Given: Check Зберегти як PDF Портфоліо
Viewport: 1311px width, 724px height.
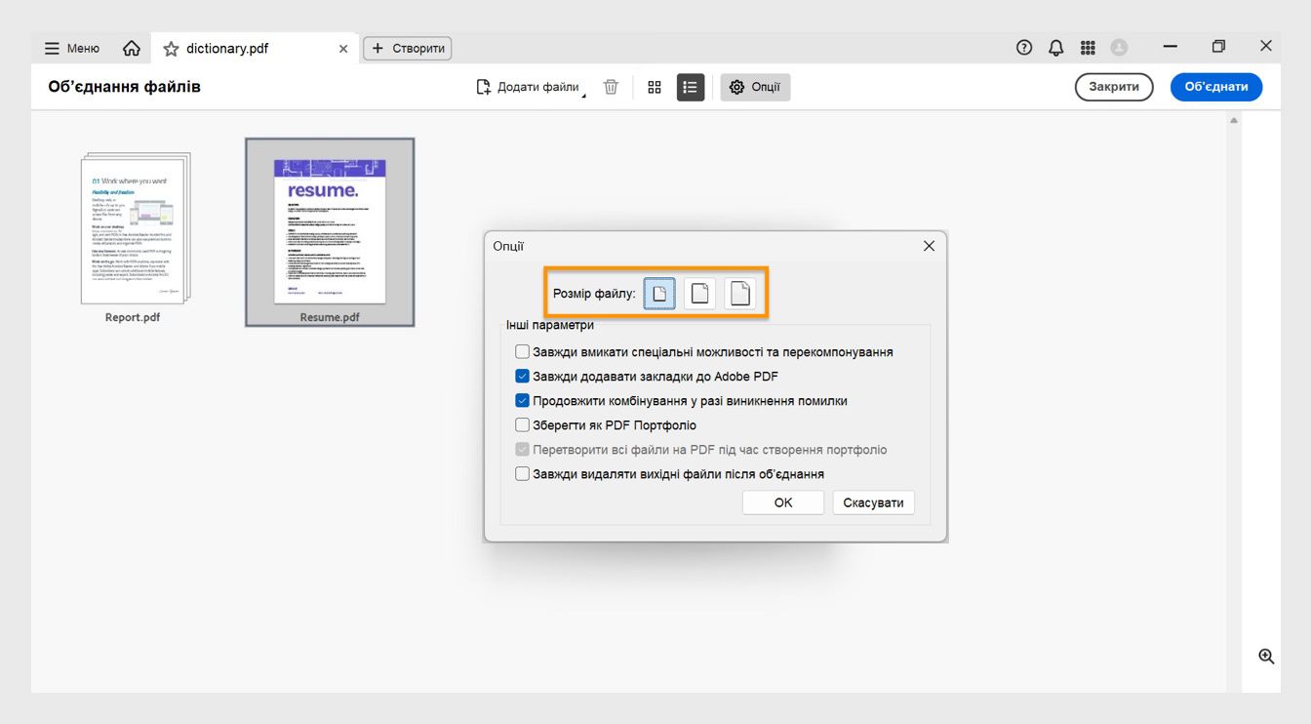Looking at the screenshot, I should click(x=523, y=425).
